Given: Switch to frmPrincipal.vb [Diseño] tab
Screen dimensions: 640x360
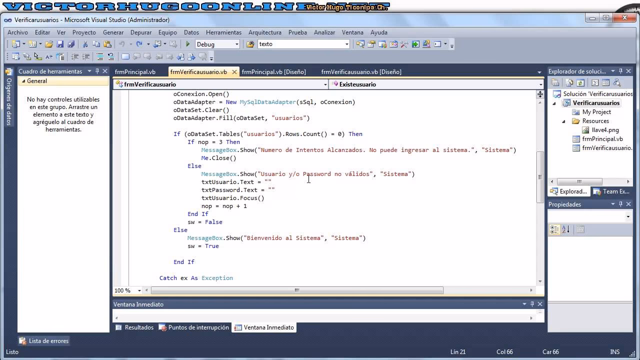Looking at the screenshot, I should click(x=273, y=71).
